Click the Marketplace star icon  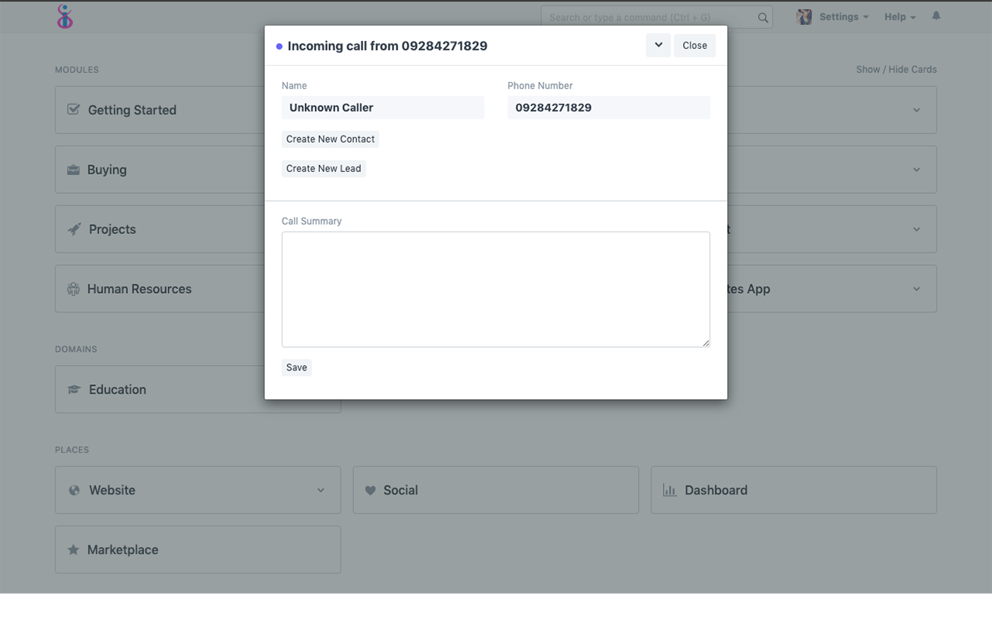click(x=73, y=549)
